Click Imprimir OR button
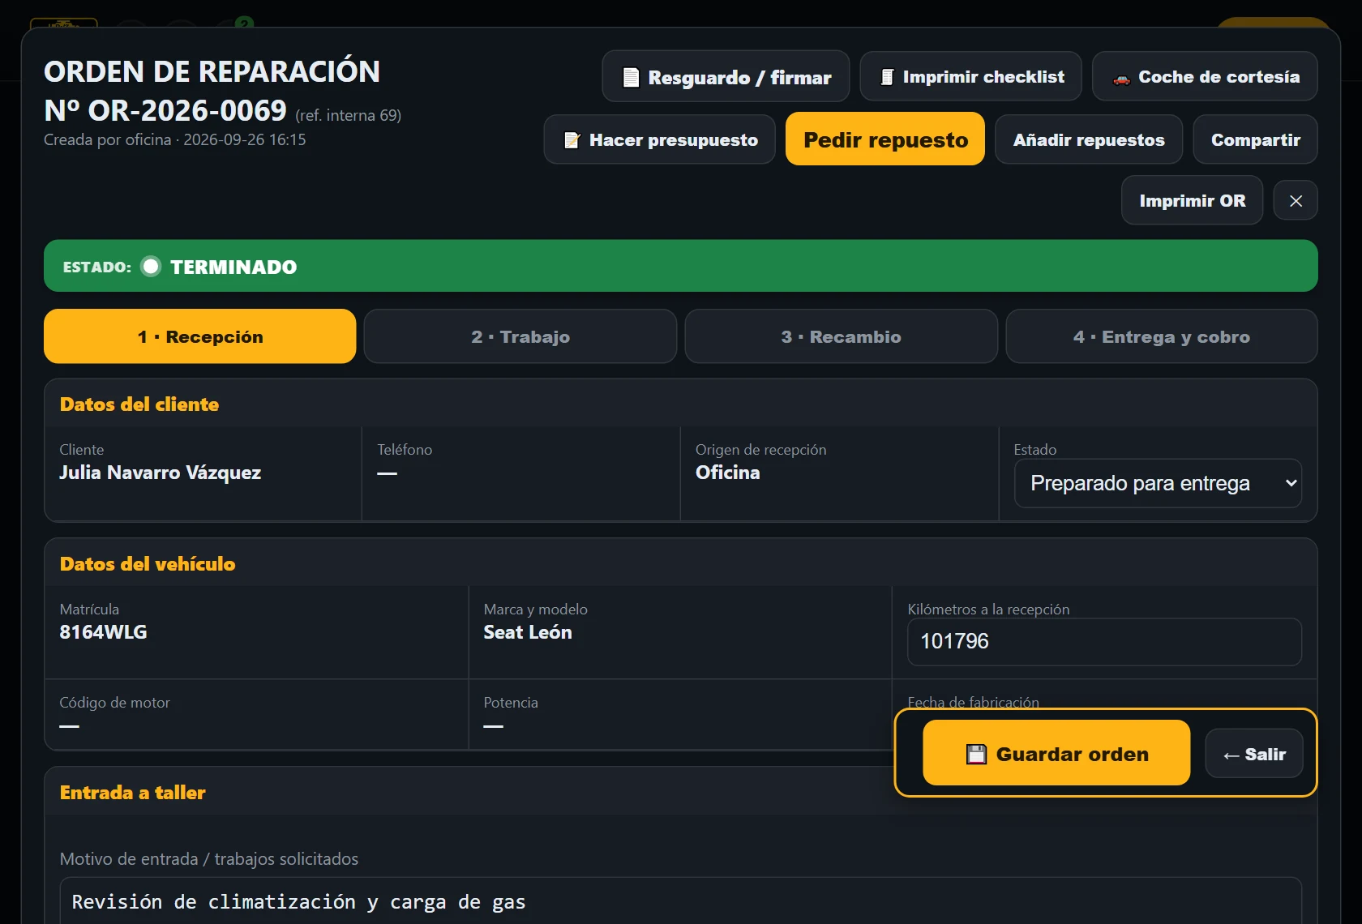 point(1192,200)
